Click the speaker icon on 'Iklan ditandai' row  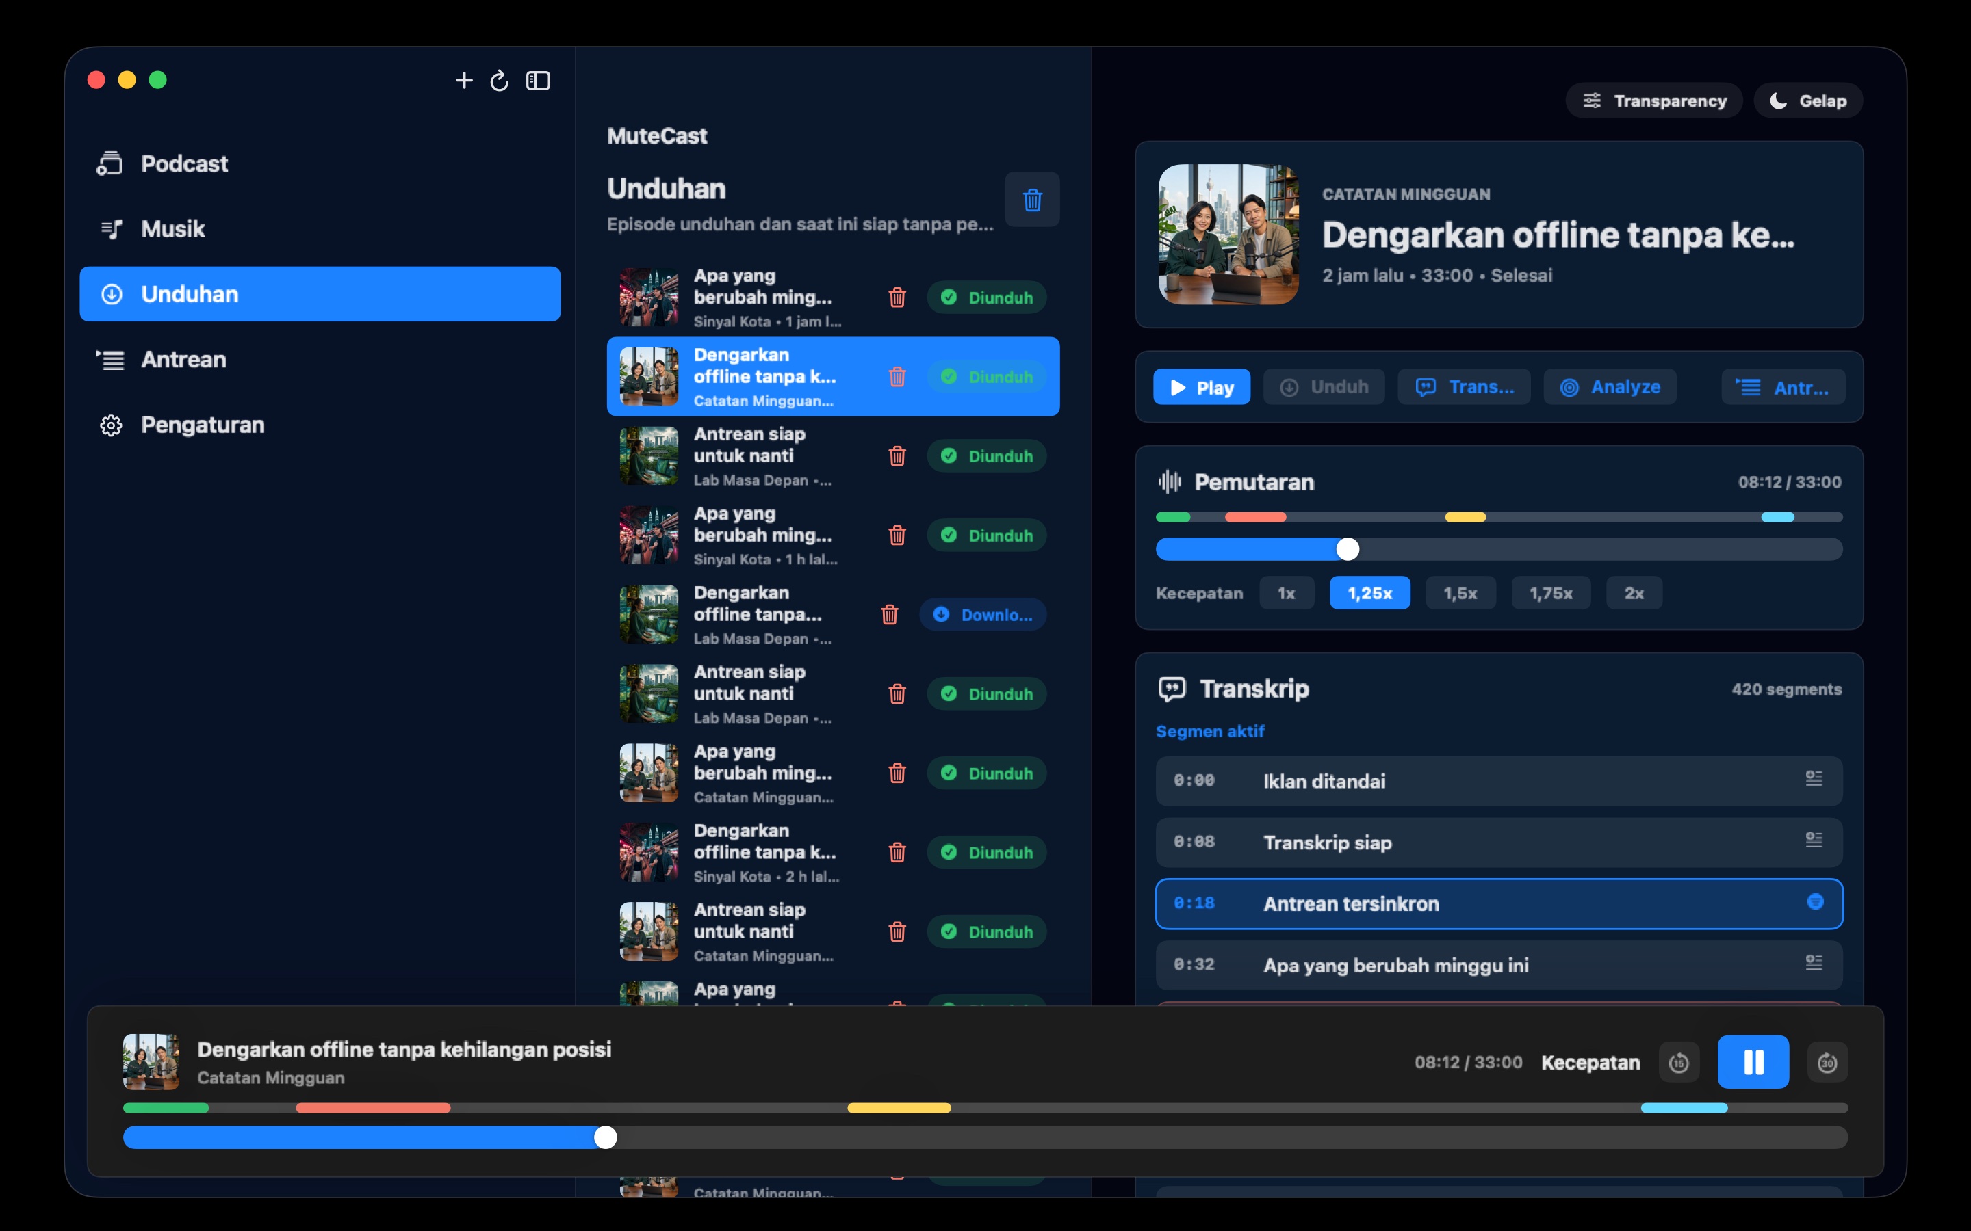pyautogui.click(x=1814, y=779)
